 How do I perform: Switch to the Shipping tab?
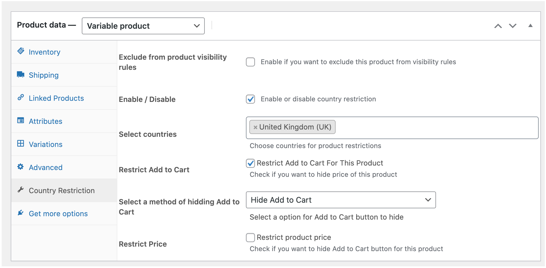pos(44,75)
